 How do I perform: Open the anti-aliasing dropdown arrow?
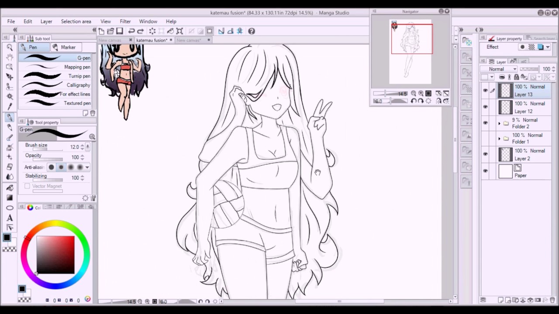[x=87, y=167]
